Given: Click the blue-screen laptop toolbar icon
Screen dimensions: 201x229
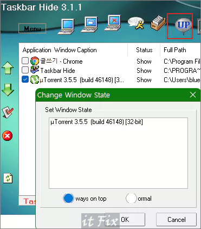Looking at the screenshot, I should pos(66,27).
